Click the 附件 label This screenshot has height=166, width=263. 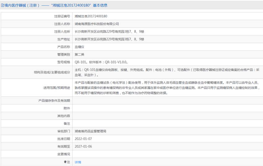[67, 108]
